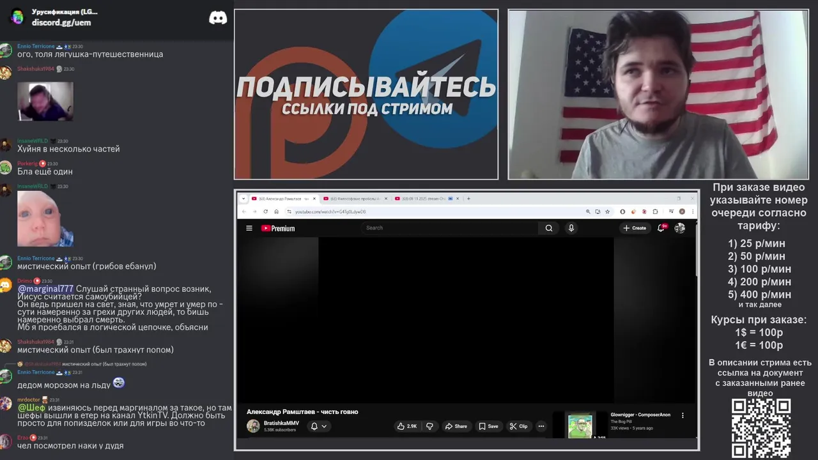Reload the YouTube page

click(x=265, y=211)
